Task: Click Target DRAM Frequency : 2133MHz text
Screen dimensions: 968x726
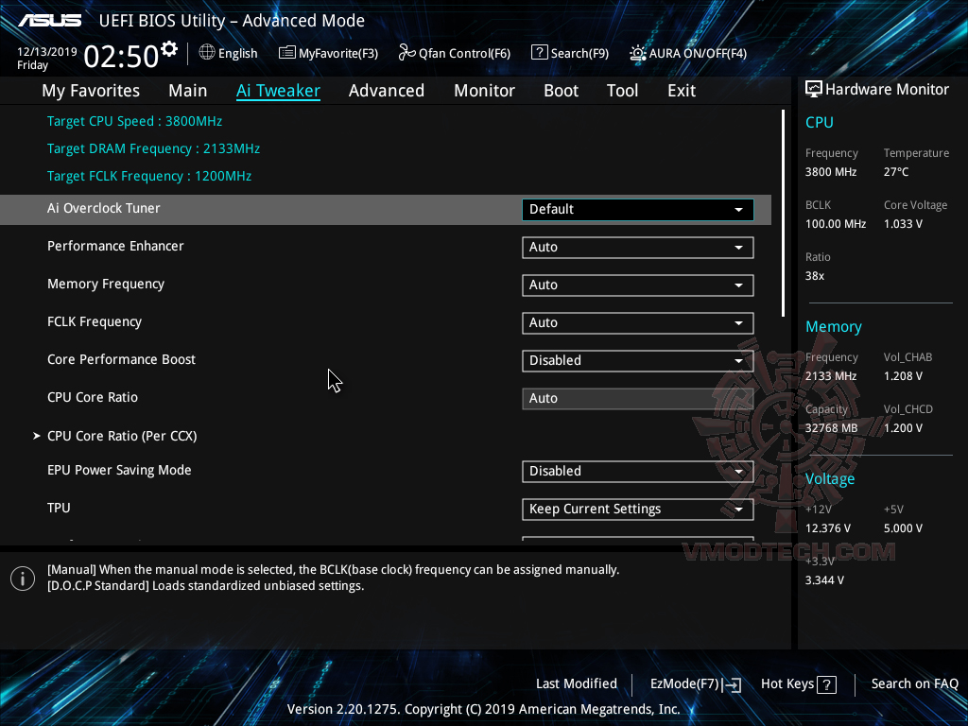Action: coord(154,148)
